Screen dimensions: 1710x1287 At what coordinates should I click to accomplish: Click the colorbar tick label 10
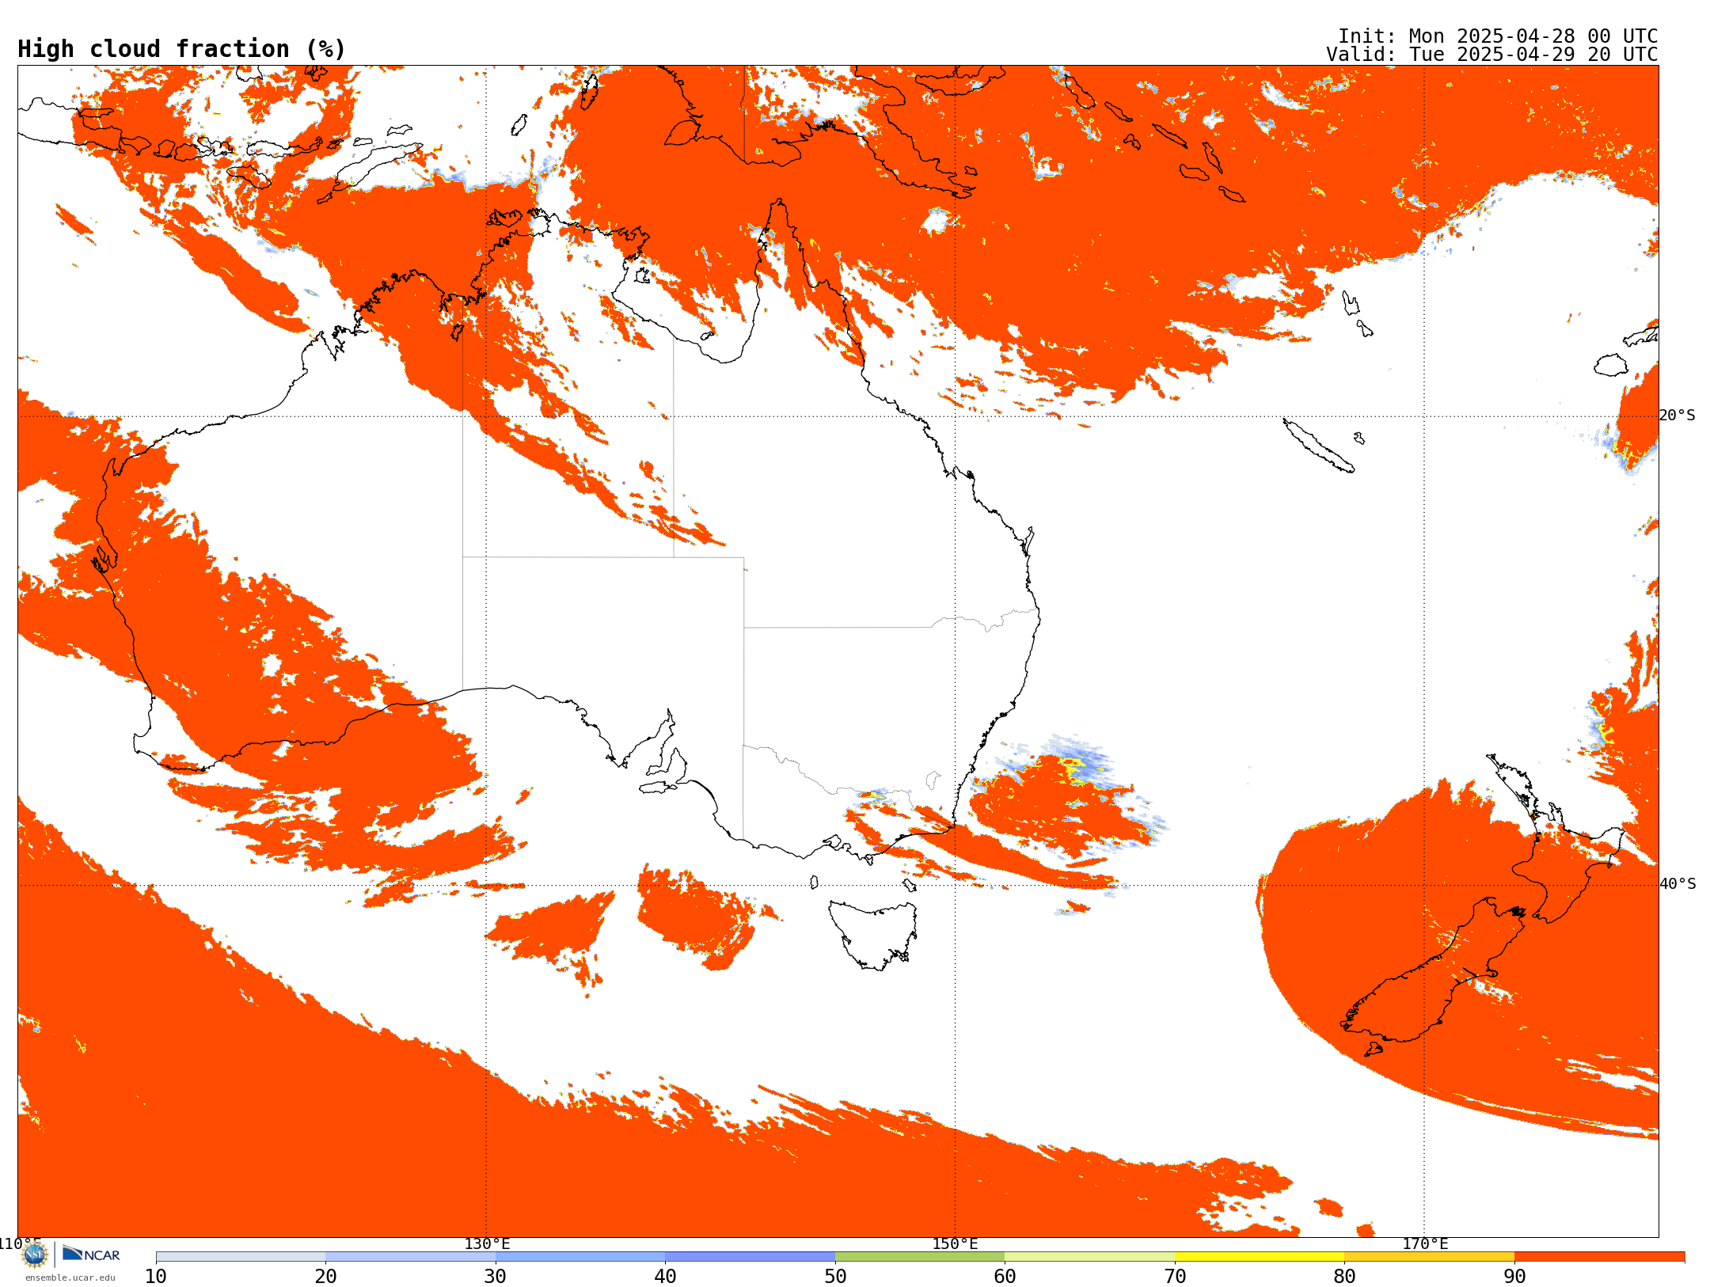pos(156,1277)
